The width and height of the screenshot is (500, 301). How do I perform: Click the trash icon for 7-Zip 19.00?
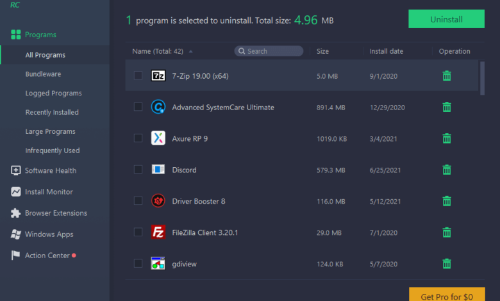(x=447, y=76)
